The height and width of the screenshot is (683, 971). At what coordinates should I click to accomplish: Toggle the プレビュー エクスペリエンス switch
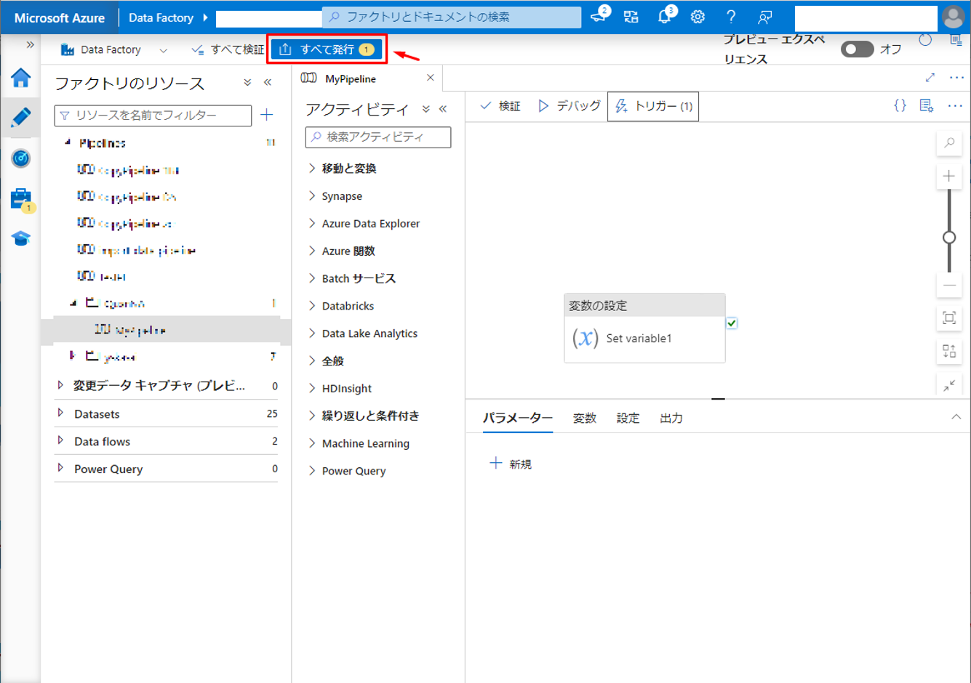coord(857,49)
